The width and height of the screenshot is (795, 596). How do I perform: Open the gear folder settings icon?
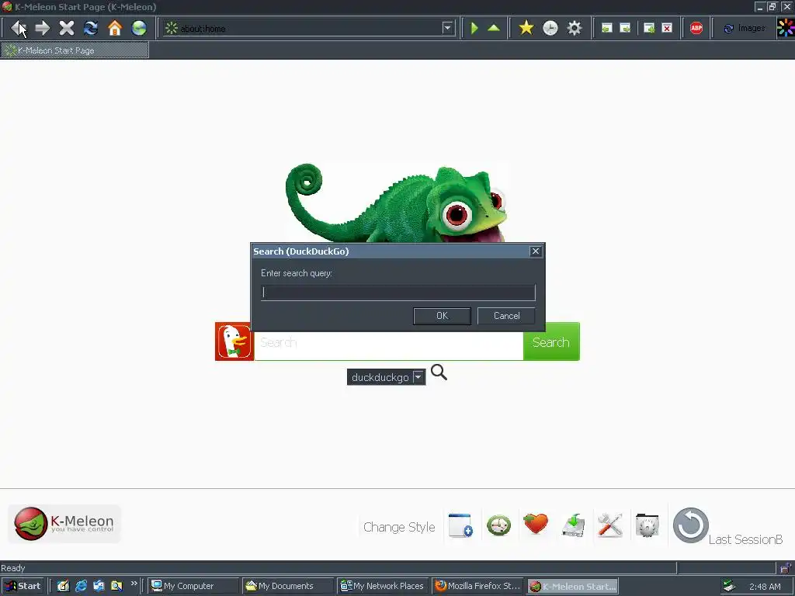(x=647, y=525)
